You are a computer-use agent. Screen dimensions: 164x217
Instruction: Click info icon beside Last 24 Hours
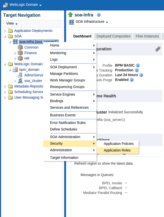[141, 75]
